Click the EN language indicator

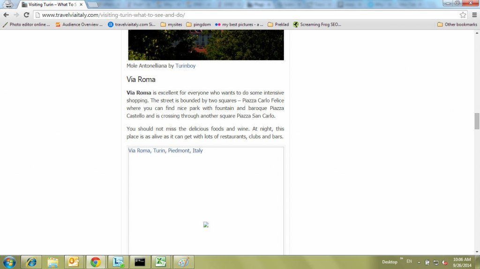[409, 262]
